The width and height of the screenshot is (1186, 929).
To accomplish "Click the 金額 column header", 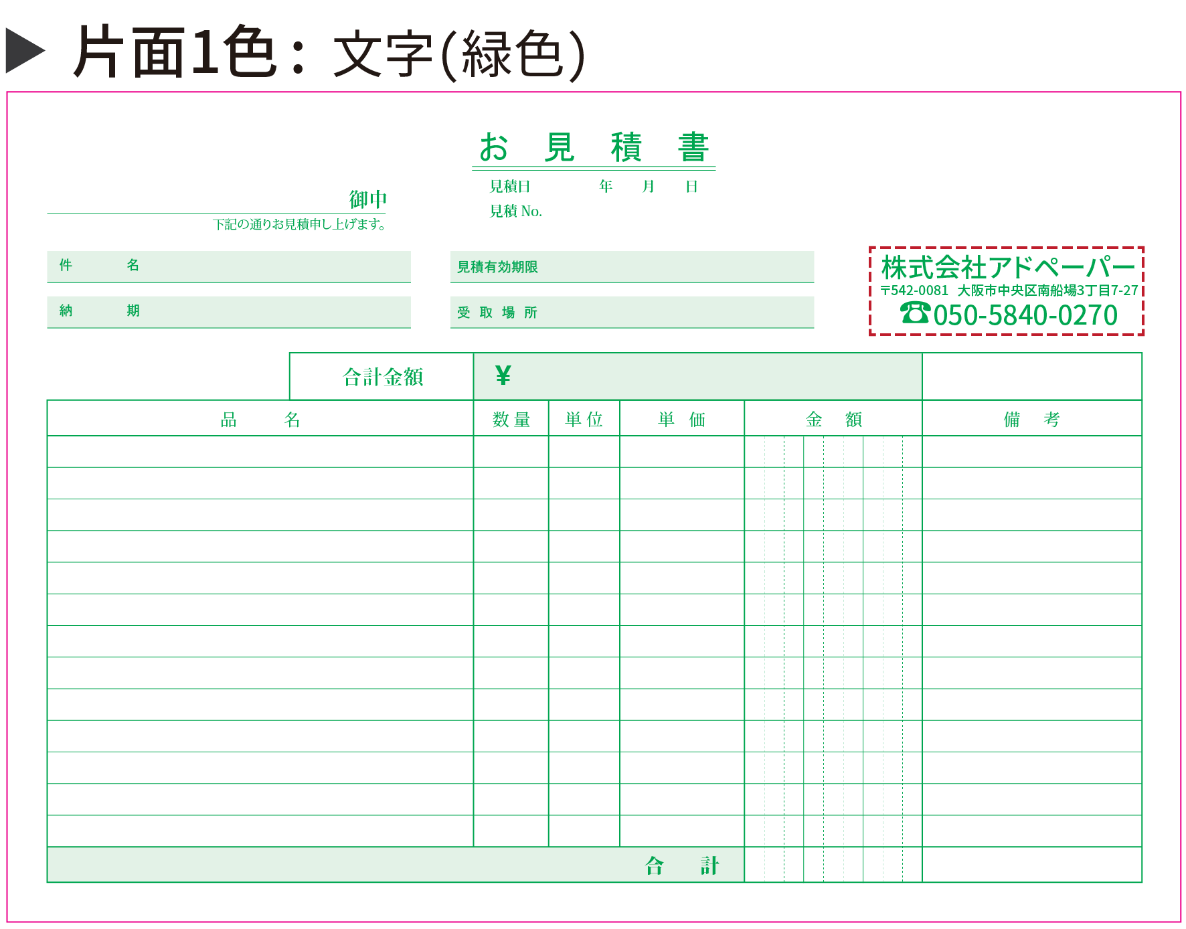I will click(833, 419).
